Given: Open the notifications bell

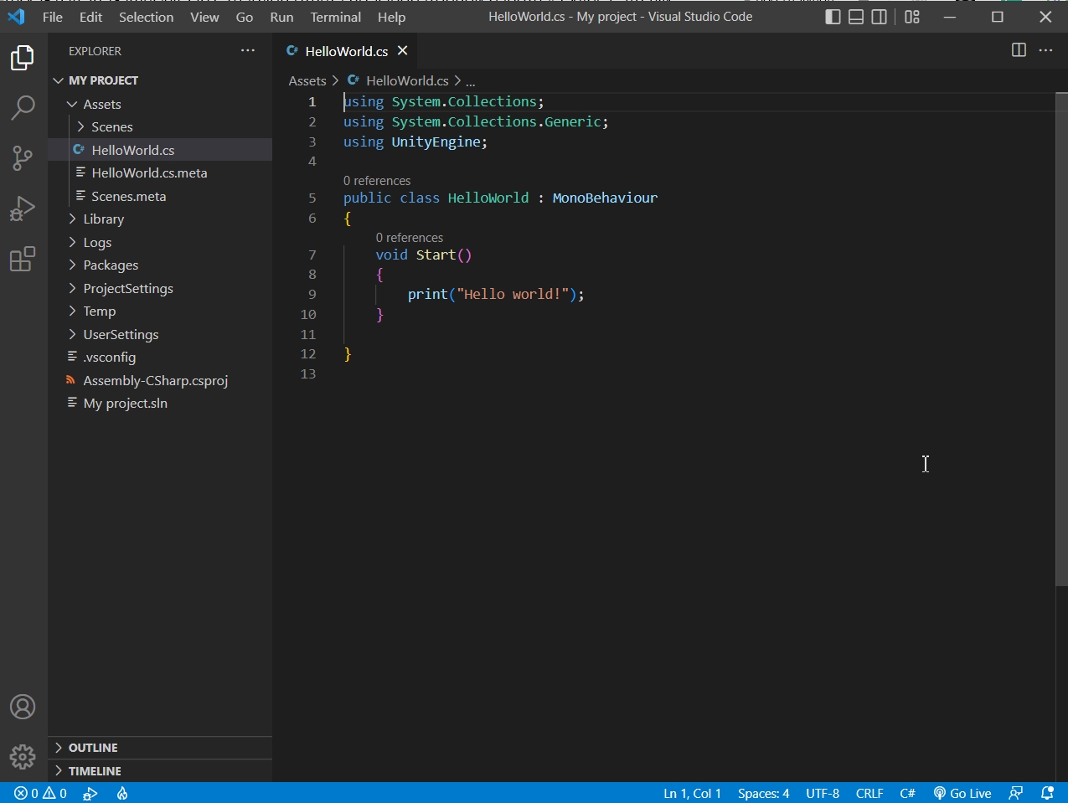Looking at the screenshot, I should tap(1046, 793).
